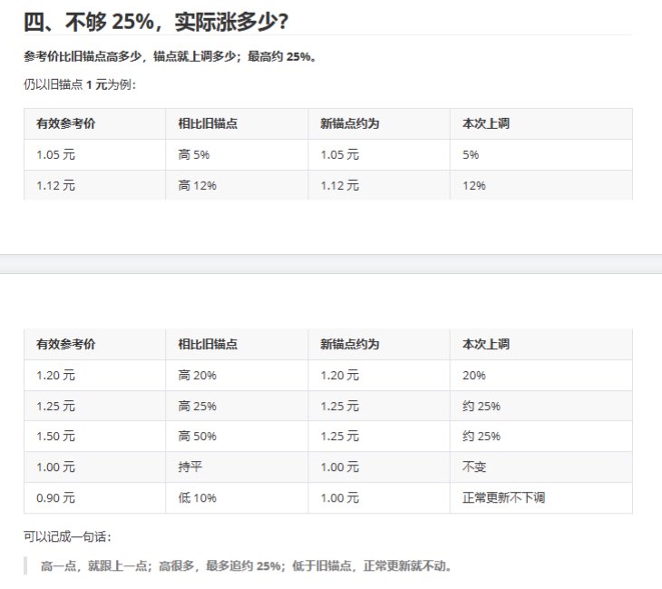Click the line "仍以旧锚点 1 元为例："
The width and height of the screenshot is (662, 589).
tap(80, 84)
